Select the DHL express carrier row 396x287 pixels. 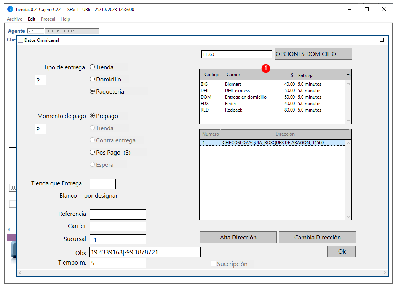272,90
